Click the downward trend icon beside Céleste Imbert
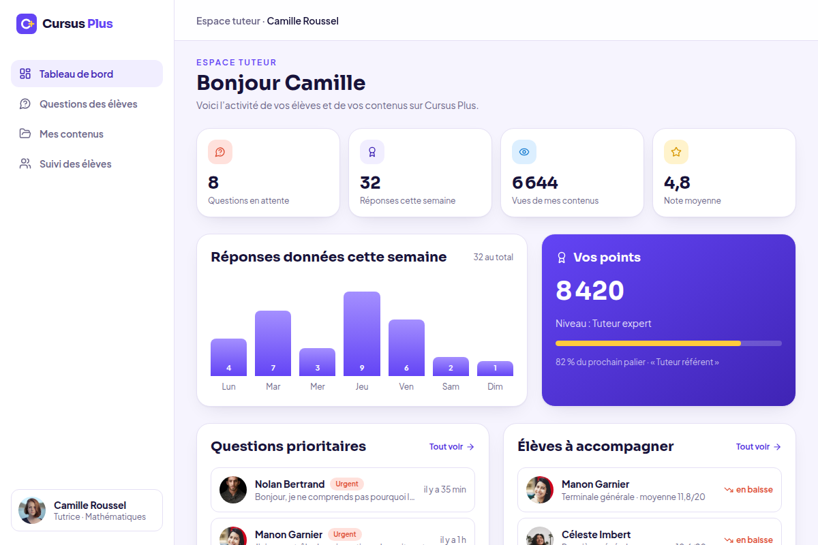 coord(729,540)
